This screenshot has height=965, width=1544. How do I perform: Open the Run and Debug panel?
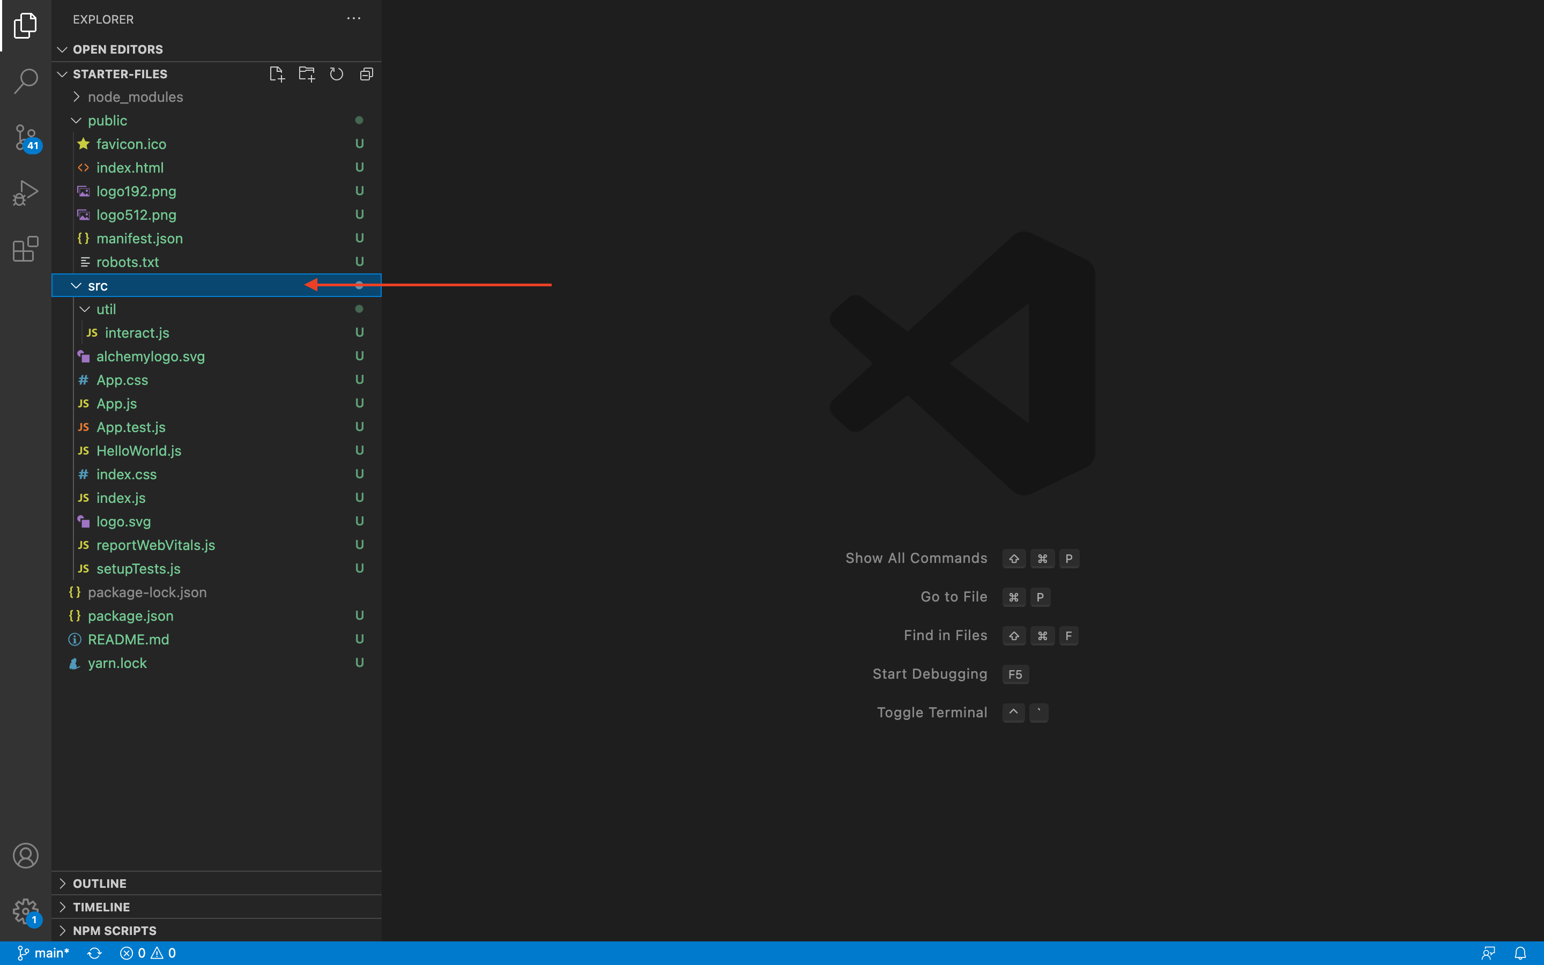(x=26, y=192)
